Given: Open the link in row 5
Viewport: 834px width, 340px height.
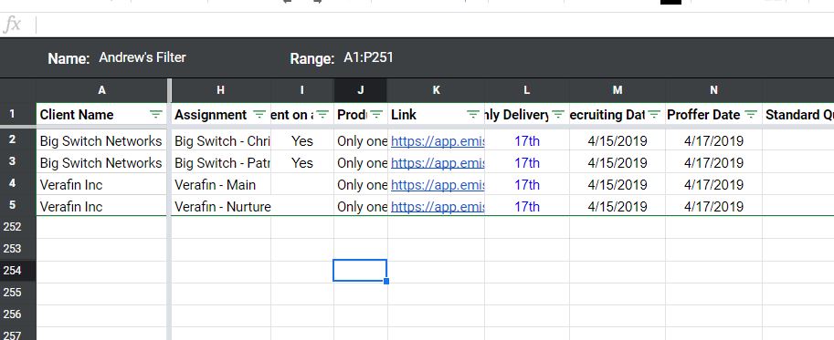Looking at the screenshot, I should (x=438, y=206).
